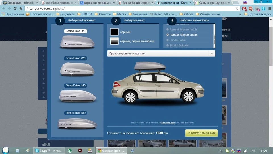Screen dimensions: 273x154
Task: Click the info extension icon with question mark
Action: (x=257, y=9)
